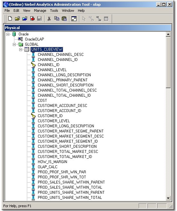This screenshot has height=211, width=177.
Task: Select the CUSTOMER_ID key column
Action: (x=50, y=116)
